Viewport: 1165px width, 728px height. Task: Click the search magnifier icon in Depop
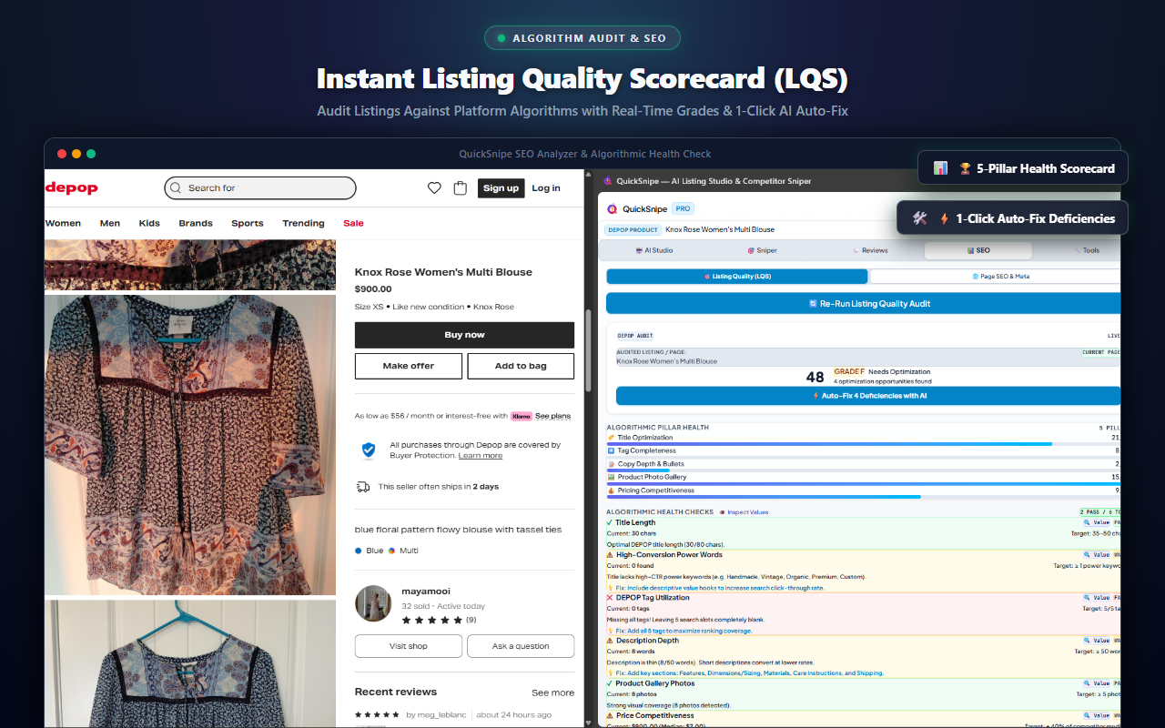(177, 188)
